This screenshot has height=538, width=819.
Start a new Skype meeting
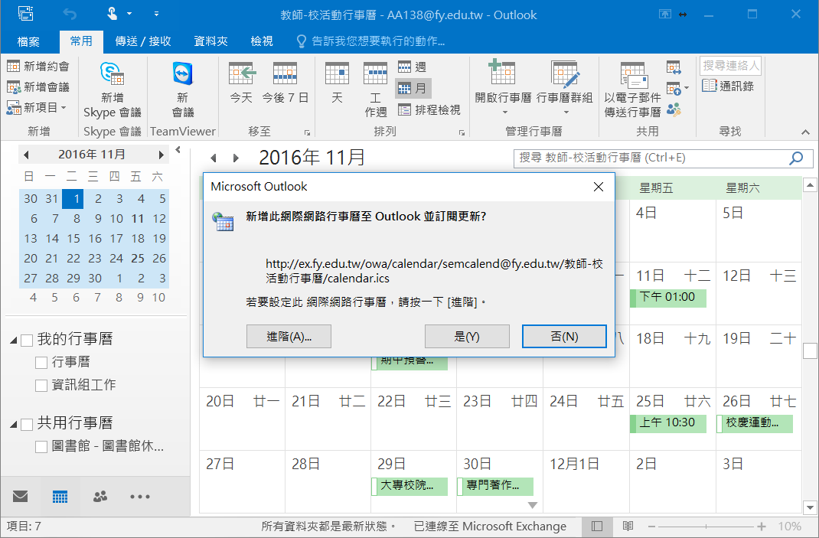(113, 90)
